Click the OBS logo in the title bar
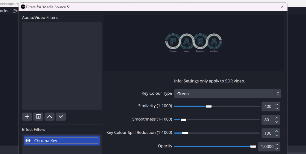The height and width of the screenshot is (154, 306). coord(23,7)
